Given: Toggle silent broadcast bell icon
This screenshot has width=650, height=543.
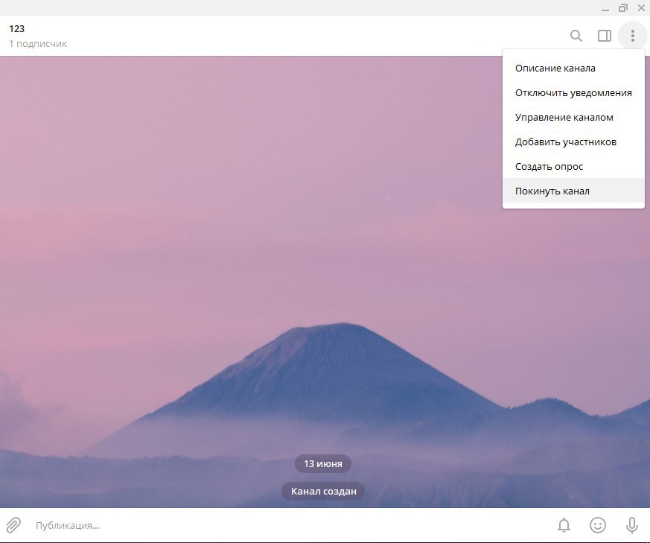Looking at the screenshot, I should (564, 525).
